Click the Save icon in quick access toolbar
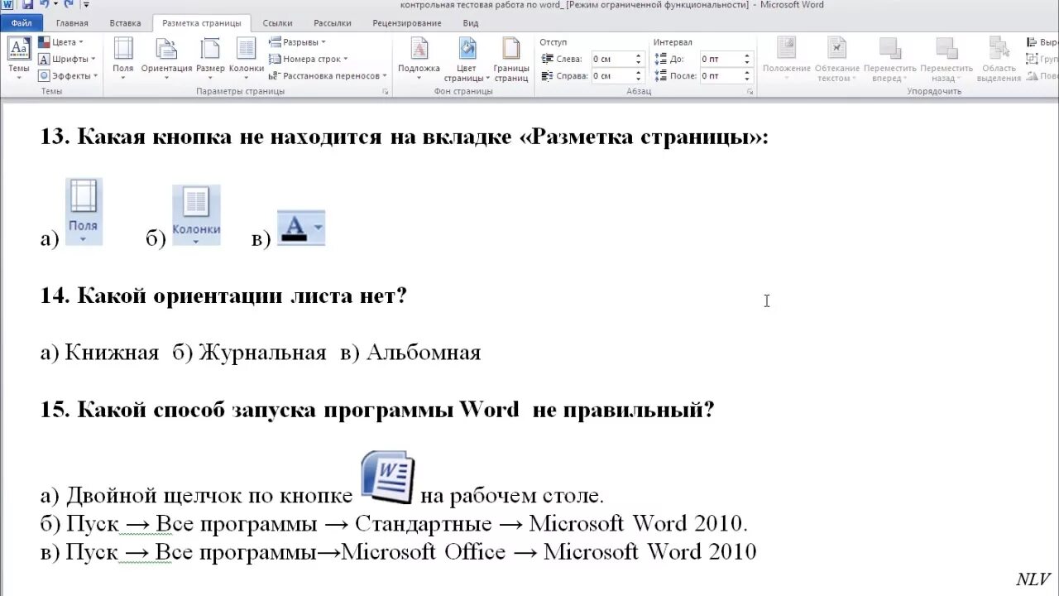Viewport: 1059px width, 596px height. (26, 5)
